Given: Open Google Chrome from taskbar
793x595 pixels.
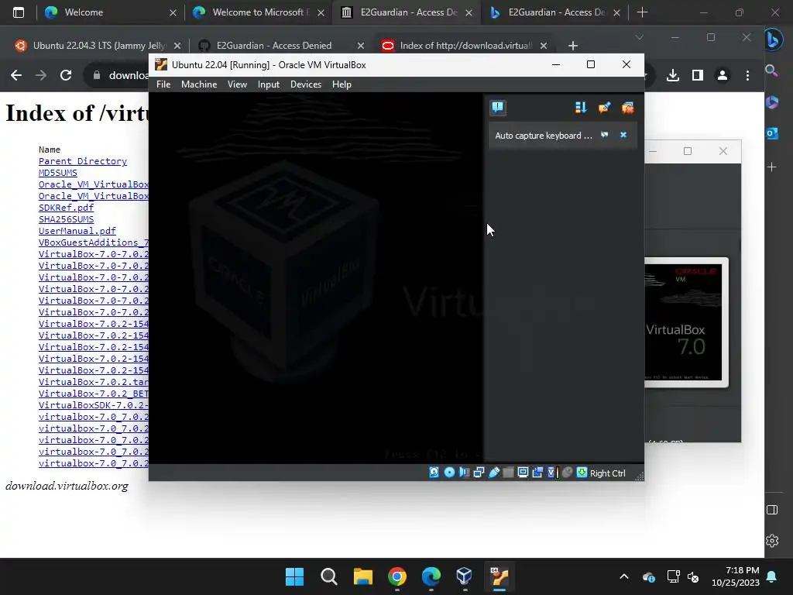Looking at the screenshot, I should (397, 576).
